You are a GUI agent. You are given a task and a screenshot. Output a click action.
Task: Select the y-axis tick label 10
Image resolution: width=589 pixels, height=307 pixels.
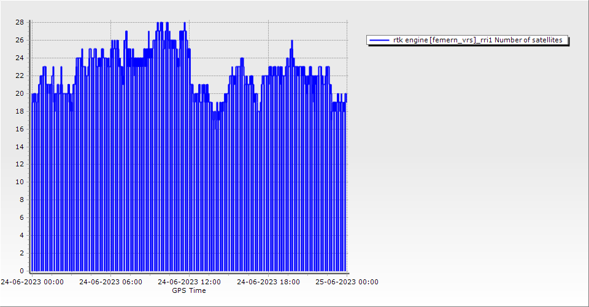(20, 182)
